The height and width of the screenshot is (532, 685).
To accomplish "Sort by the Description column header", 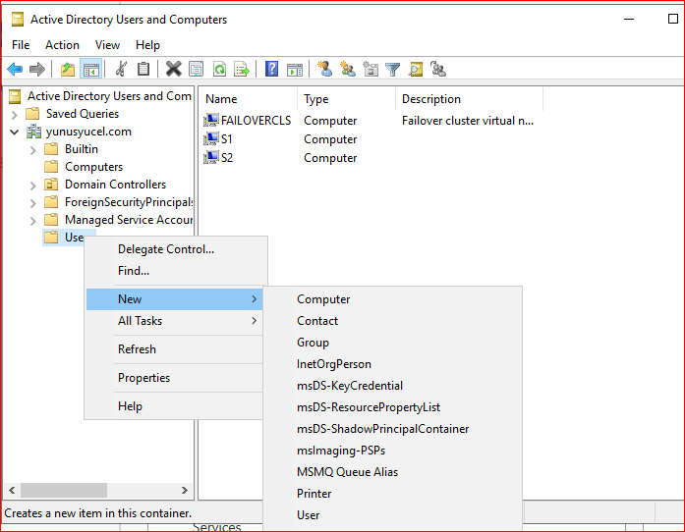I will (470, 99).
